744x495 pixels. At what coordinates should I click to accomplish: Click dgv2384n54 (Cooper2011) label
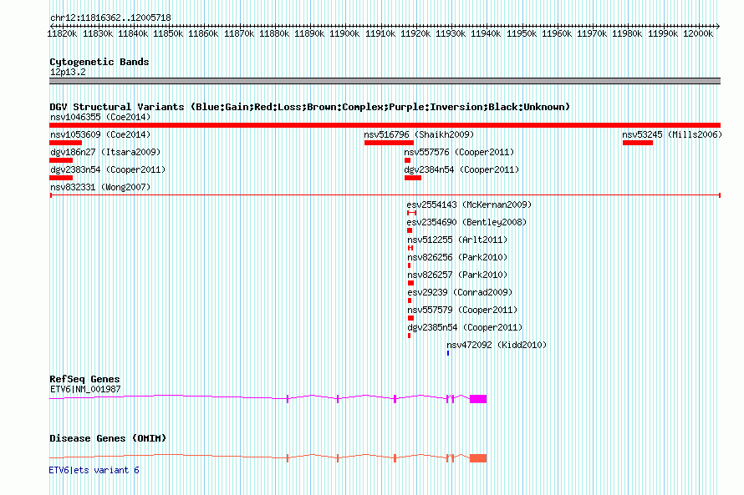(x=461, y=169)
